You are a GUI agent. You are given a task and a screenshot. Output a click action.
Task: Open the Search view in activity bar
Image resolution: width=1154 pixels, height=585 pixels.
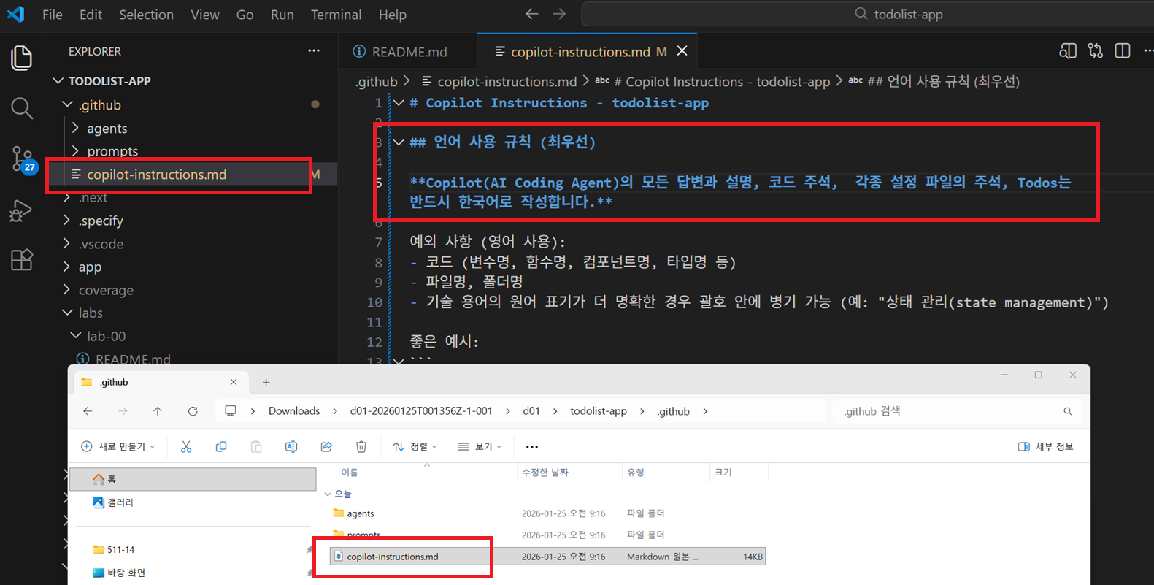[21, 109]
